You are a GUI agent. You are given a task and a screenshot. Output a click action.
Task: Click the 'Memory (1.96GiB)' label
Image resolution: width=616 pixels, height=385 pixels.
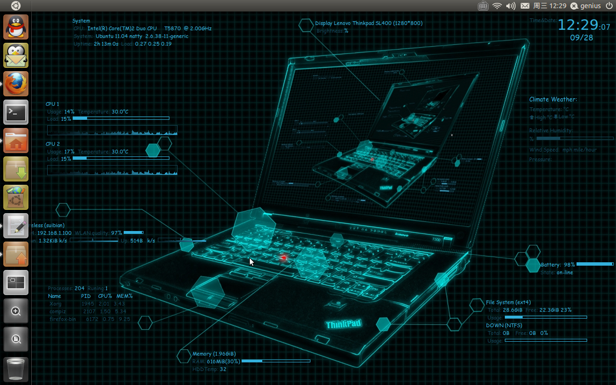point(214,354)
